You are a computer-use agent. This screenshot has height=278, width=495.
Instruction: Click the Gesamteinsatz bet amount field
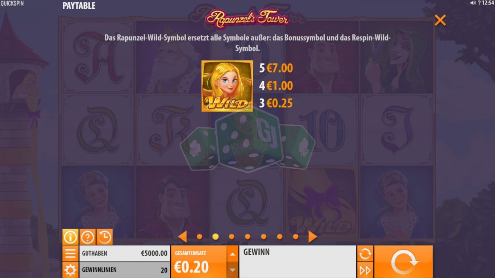click(199, 262)
